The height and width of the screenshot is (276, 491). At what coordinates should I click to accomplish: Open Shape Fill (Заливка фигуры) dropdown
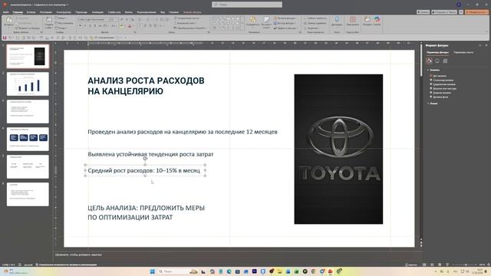point(285,18)
